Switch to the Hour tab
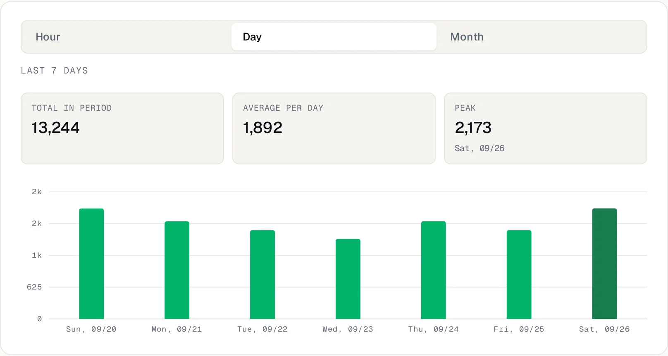This screenshot has height=356, width=668. (127, 37)
